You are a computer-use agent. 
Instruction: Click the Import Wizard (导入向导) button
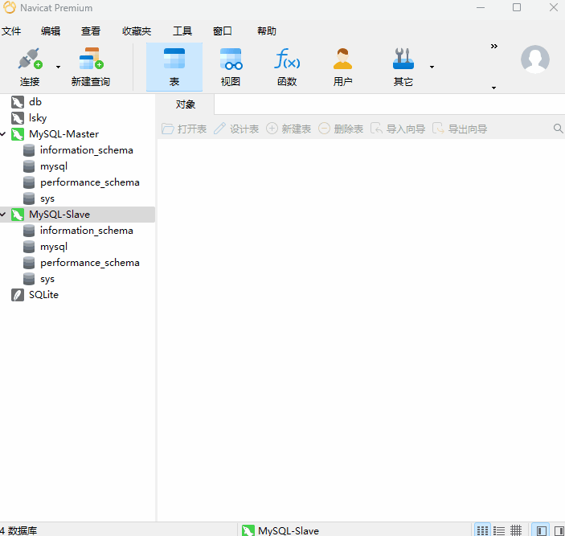click(x=398, y=129)
